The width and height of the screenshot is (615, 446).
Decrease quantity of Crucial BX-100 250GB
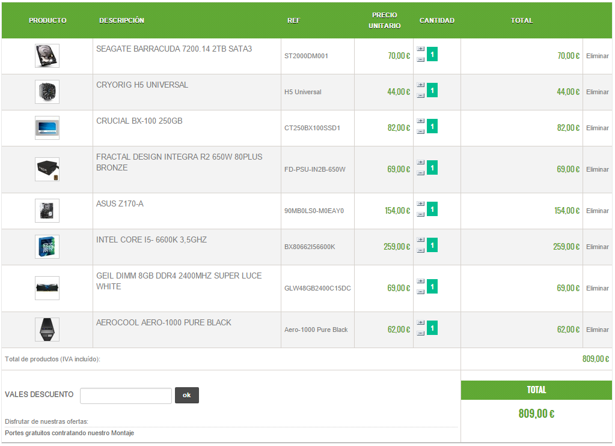(x=420, y=131)
